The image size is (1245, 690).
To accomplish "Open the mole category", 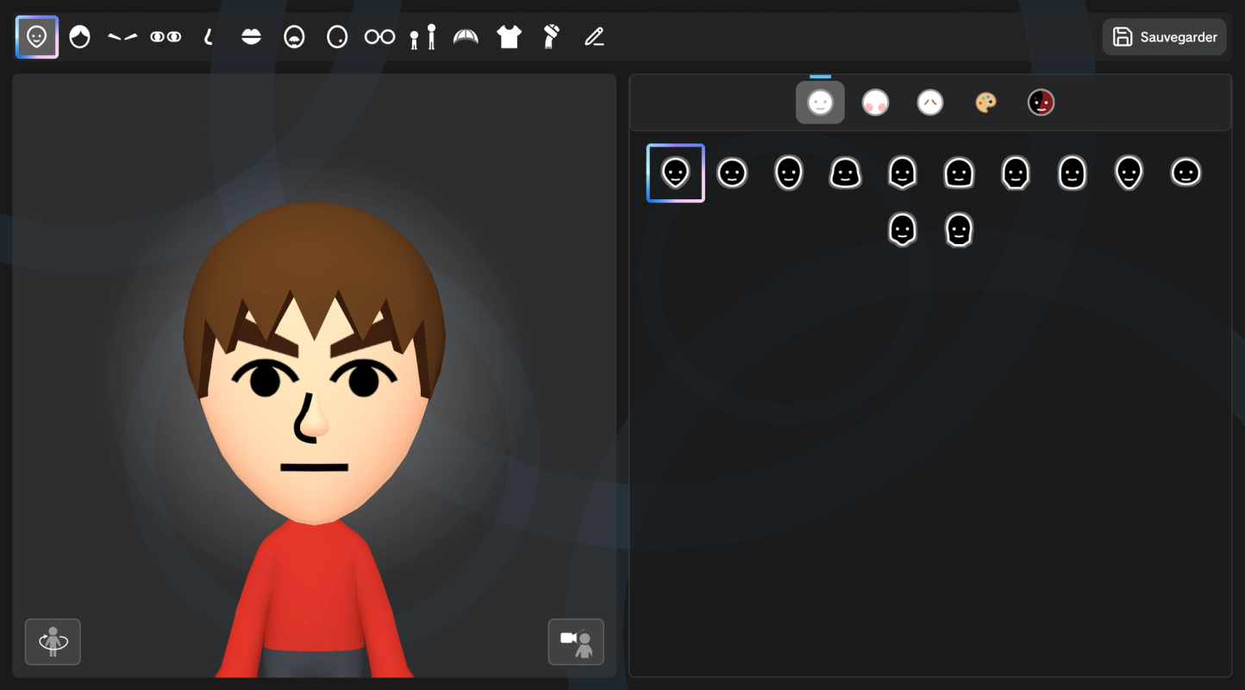I will [x=337, y=37].
